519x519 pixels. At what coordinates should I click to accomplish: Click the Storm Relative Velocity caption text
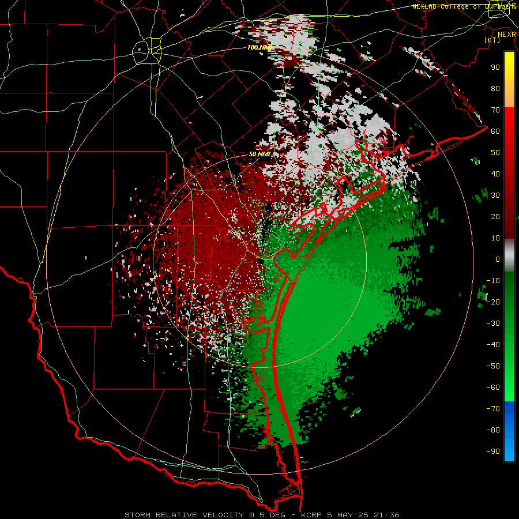pos(262,515)
